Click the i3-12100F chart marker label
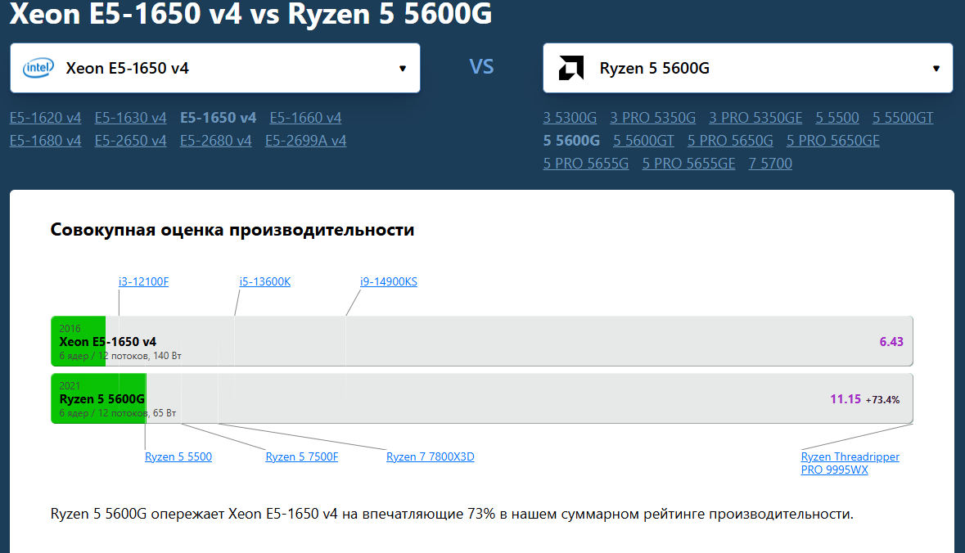Image resolution: width=965 pixels, height=553 pixels. 143,282
